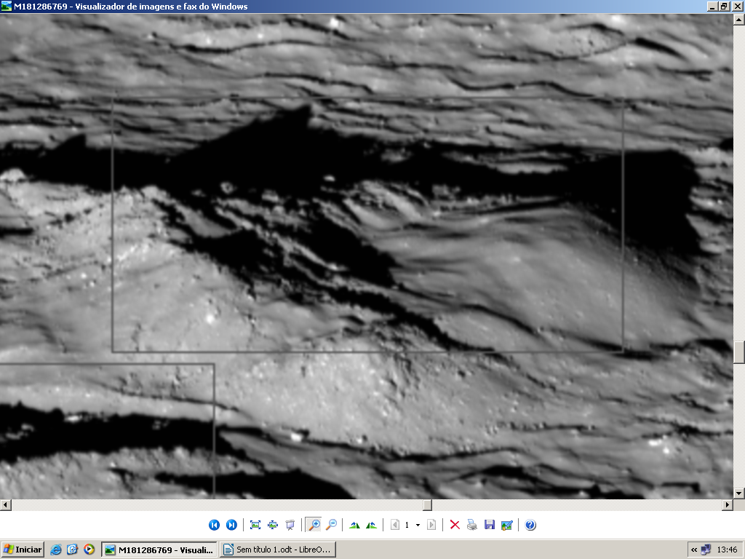This screenshot has height=559, width=745.
Task: Open the viewer help
Action: (530, 525)
